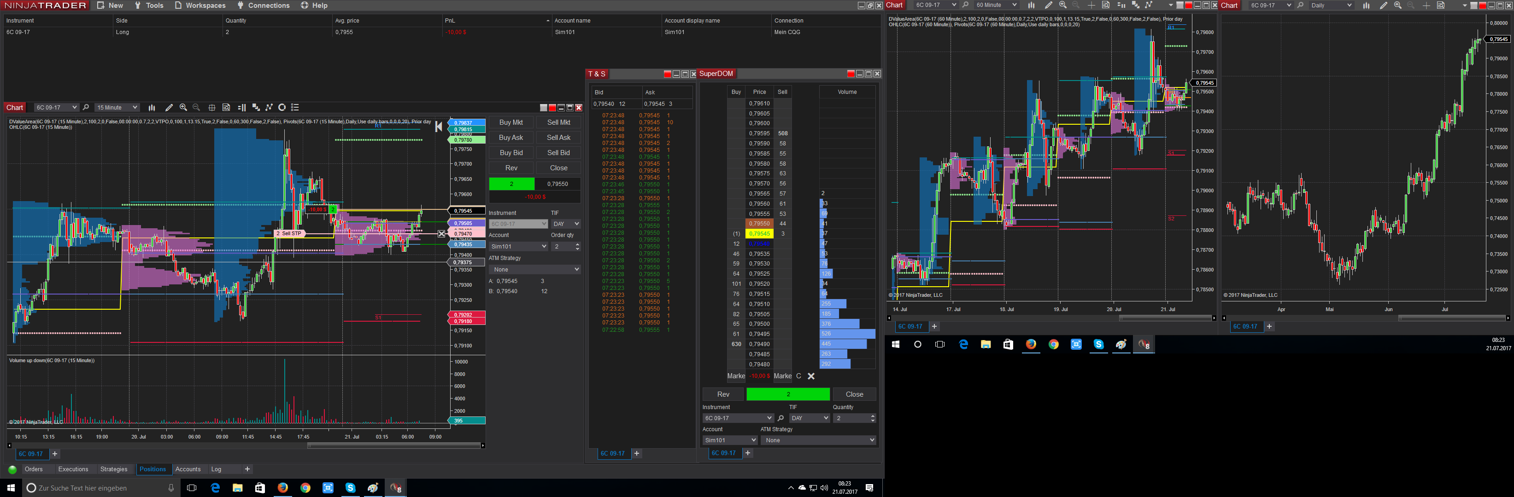Open the 15 Minute interval dropdown

coord(117,107)
